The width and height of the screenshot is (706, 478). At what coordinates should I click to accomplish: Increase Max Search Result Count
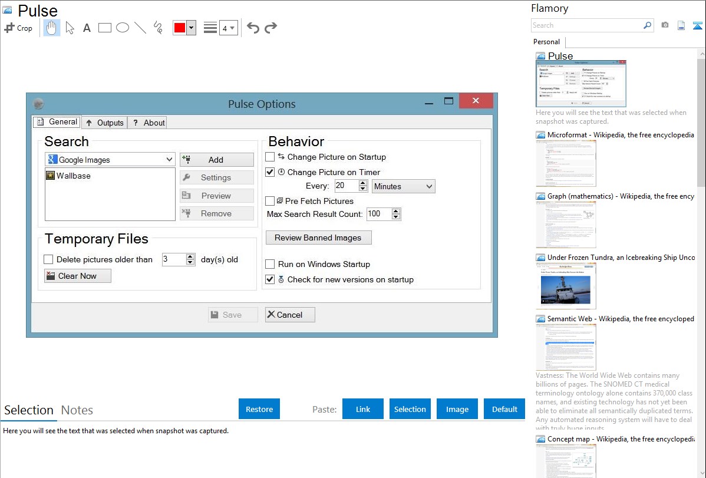[x=396, y=211]
